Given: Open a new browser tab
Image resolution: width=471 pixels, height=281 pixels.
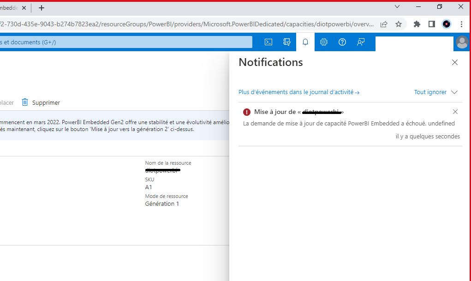Looking at the screenshot, I should [x=42, y=8].
